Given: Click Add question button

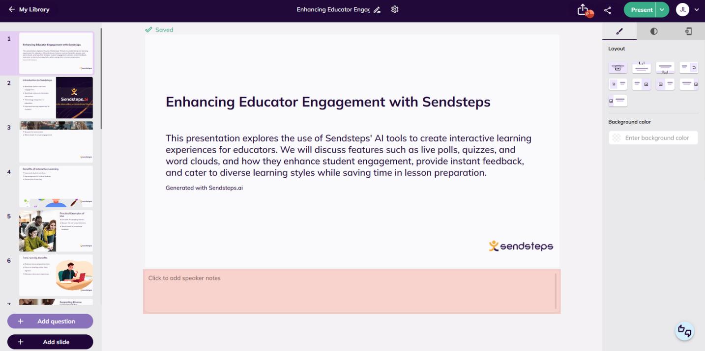Looking at the screenshot, I should point(50,321).
